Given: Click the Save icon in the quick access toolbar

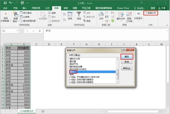Looking at the screenshot, I should [x=5, y=3].
